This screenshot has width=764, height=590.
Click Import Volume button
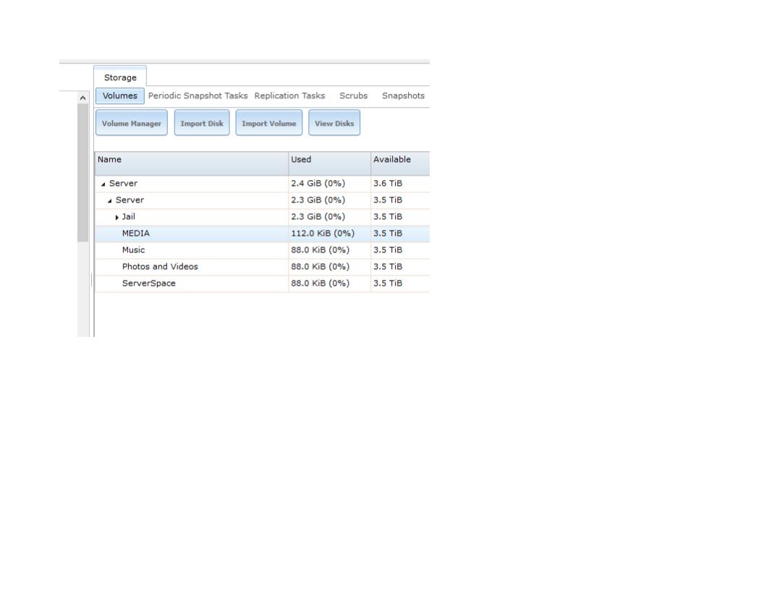tap(269, 123)
